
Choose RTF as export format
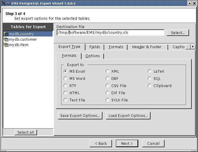click(x=65, y=86)
